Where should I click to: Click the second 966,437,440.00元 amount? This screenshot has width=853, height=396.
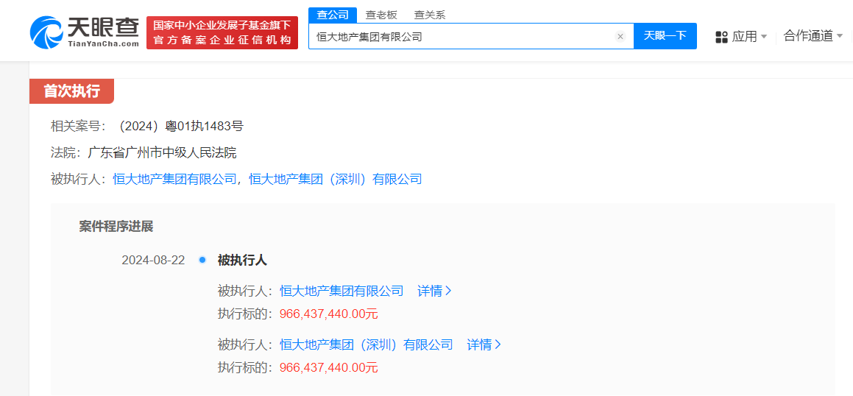click(328, 367)
